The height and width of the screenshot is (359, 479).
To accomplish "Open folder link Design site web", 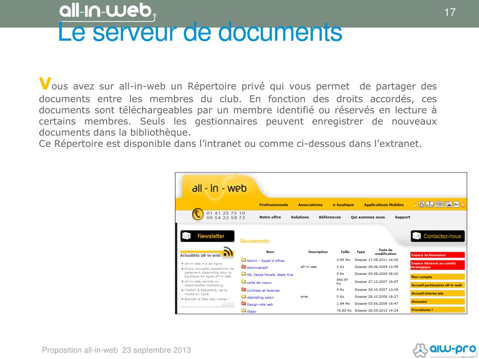I will (x=260, y=304).
